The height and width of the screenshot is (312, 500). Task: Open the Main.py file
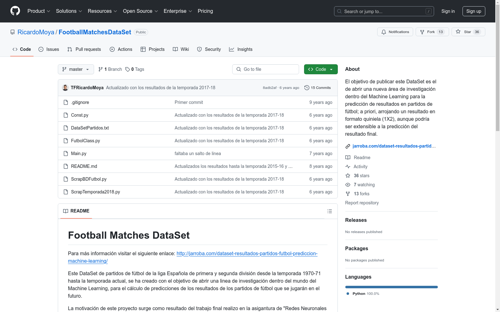click(79, 154)
